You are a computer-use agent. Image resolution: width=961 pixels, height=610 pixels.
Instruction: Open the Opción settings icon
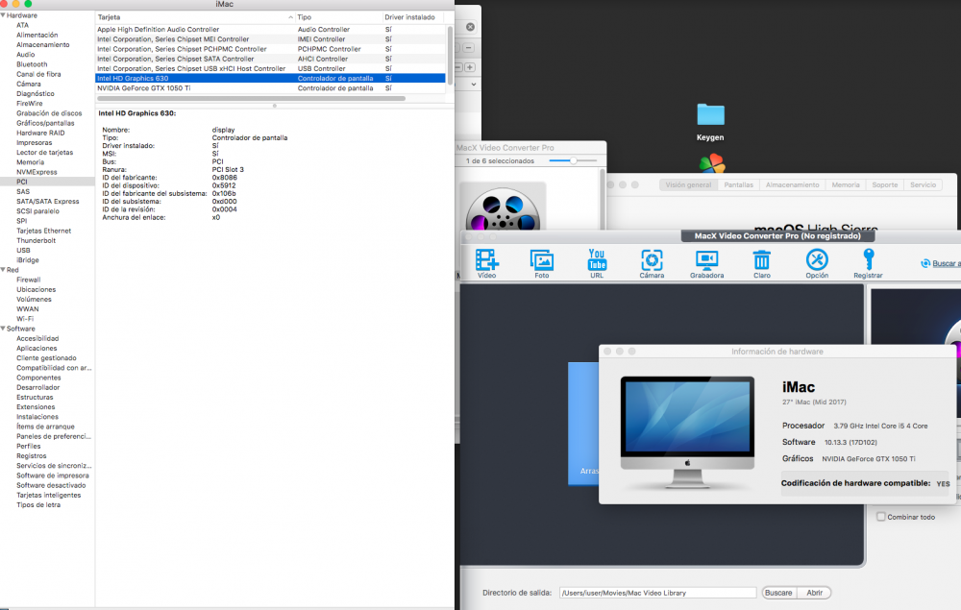(x=817, y=259)
